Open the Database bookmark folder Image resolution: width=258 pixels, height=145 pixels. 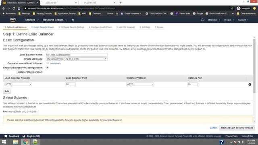pyautogui.click(x=95, y=13)
